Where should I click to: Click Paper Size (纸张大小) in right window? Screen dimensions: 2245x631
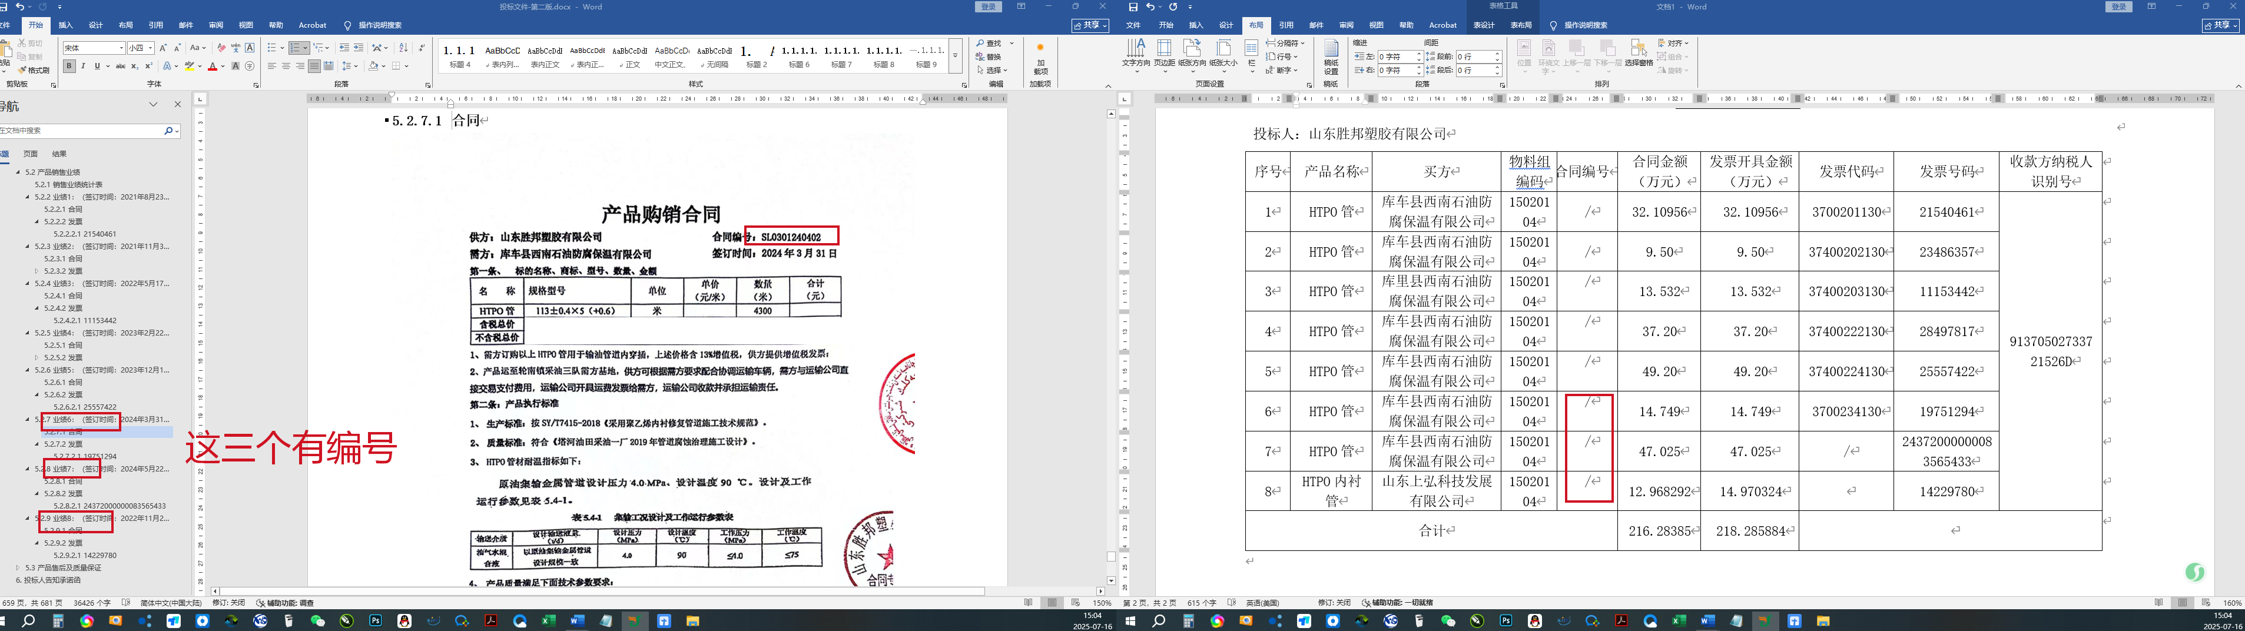pos(1223,54)
